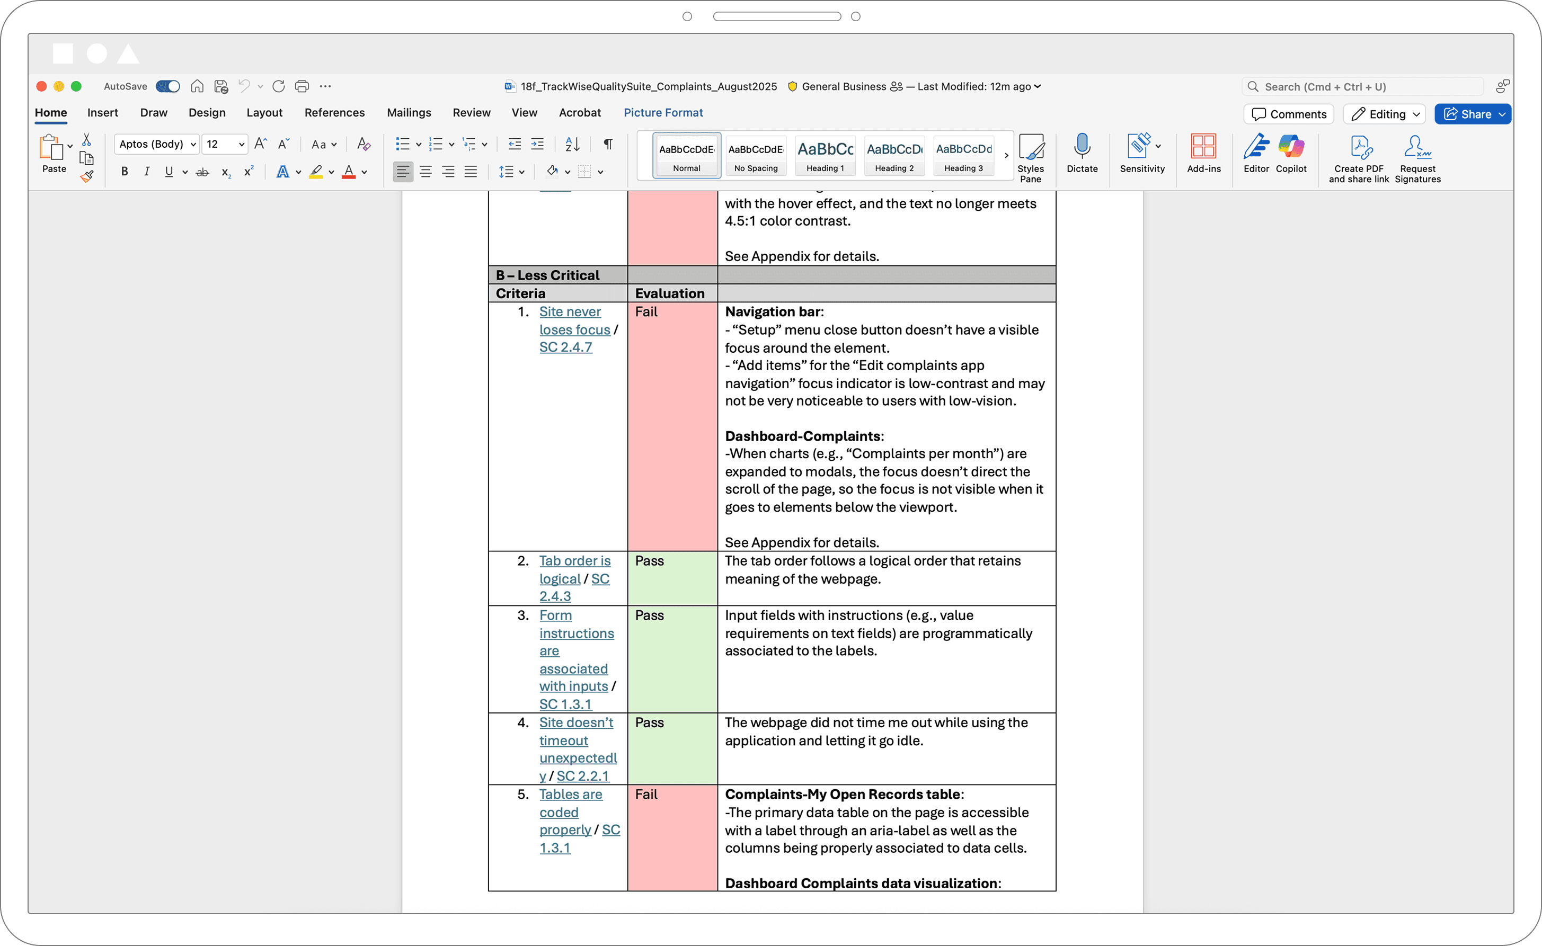This screenshot has height=946, width=1542.
Task: Start Dictate microphone
Action: click(1082, 153)
